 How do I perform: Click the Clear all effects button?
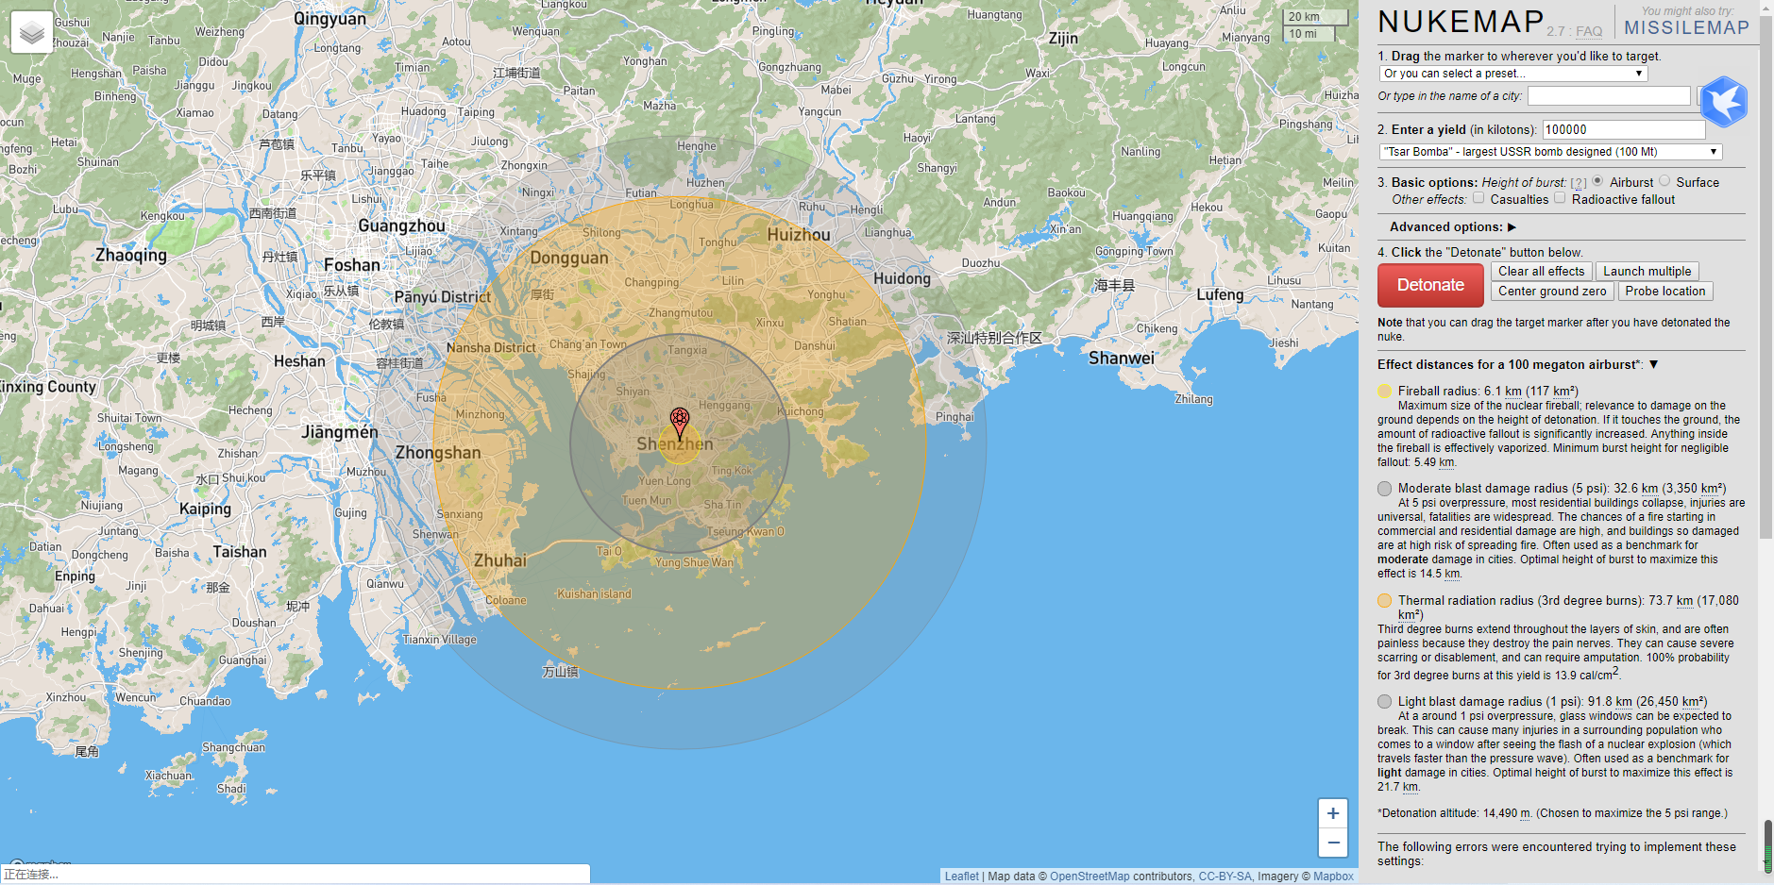pyautogui.click(x=1541, y=272)
